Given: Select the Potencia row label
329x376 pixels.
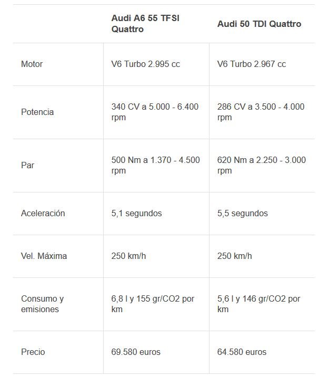Looking at the screenshot, I should pos(37,112).
